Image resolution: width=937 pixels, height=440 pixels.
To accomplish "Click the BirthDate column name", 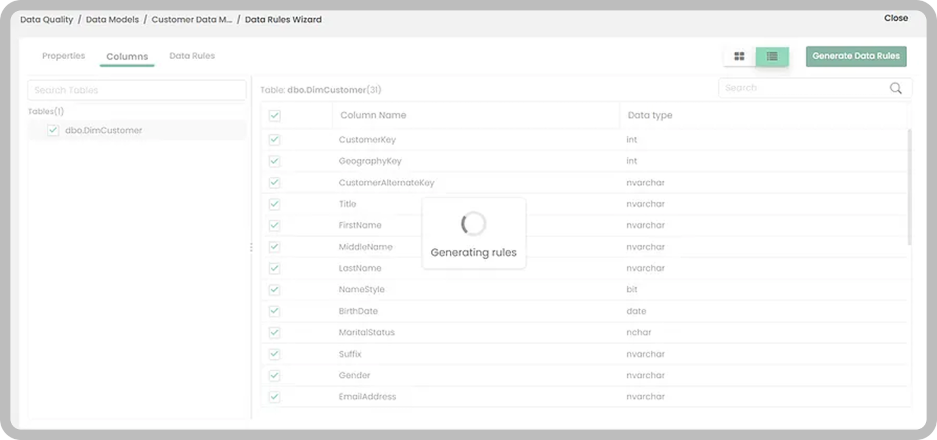I will 358,311.
